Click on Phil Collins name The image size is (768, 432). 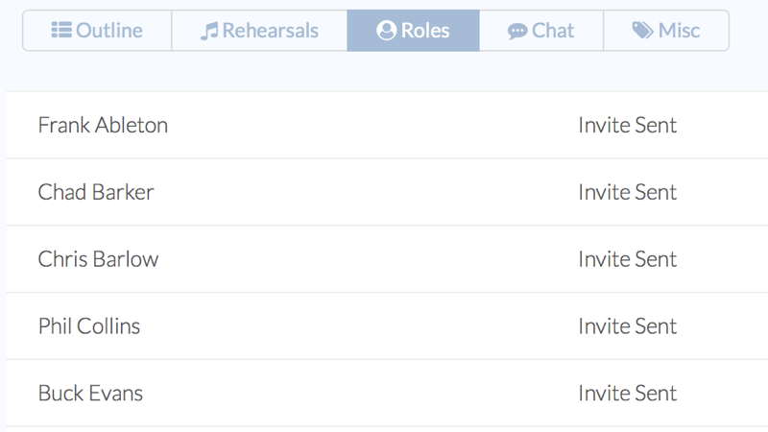(x=89, y=326)
